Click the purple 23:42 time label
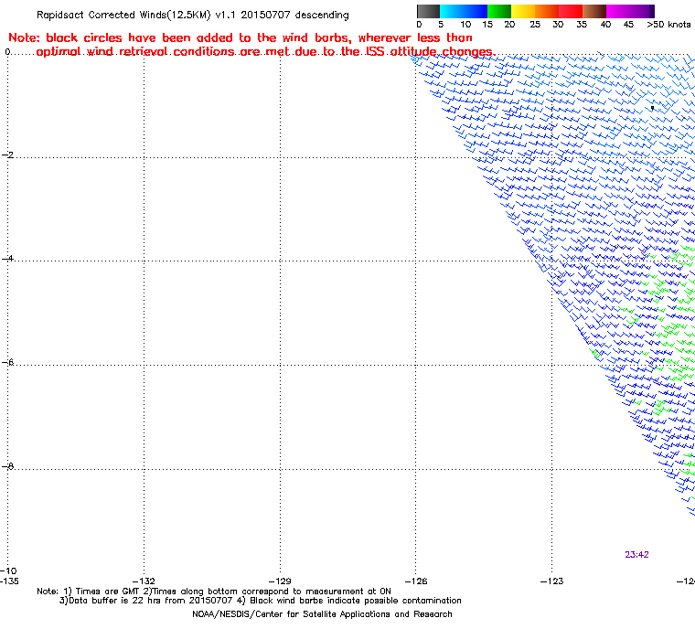695x629 pixels. [x=637, y=555]
